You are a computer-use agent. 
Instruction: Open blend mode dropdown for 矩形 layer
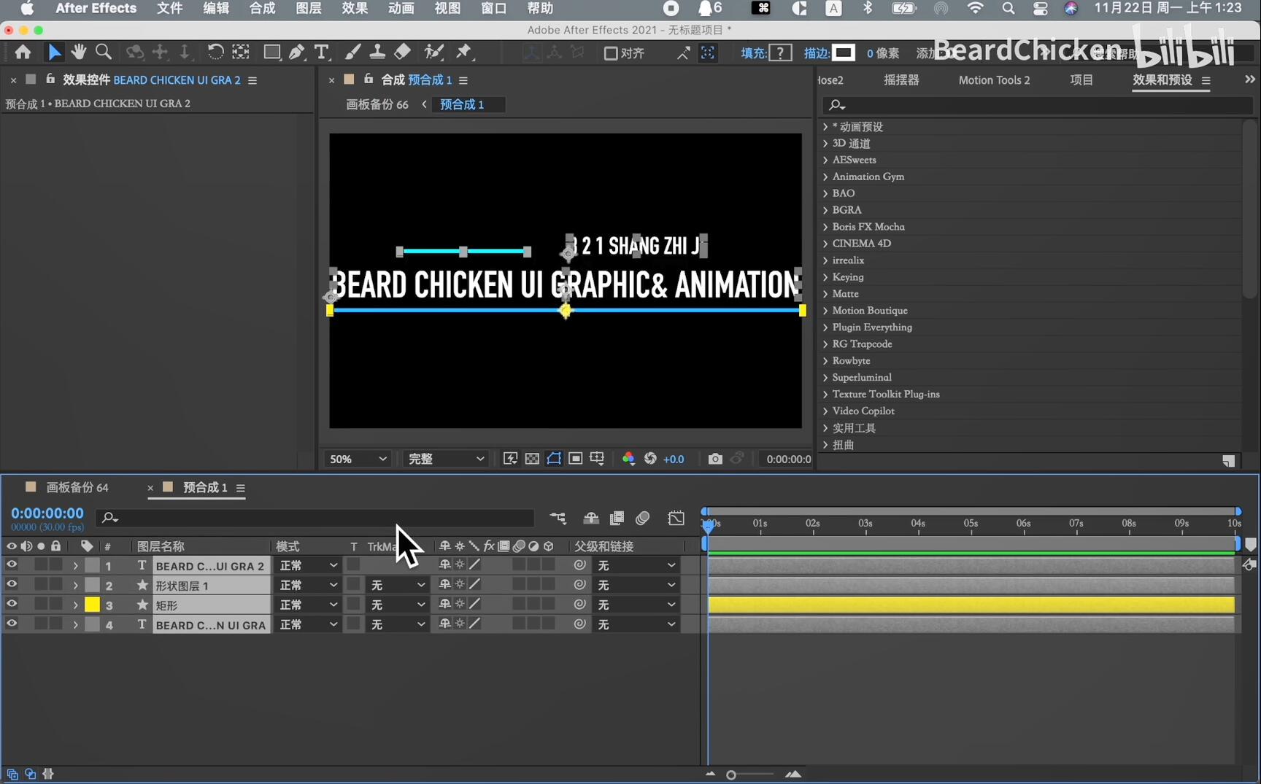(308, 605)
